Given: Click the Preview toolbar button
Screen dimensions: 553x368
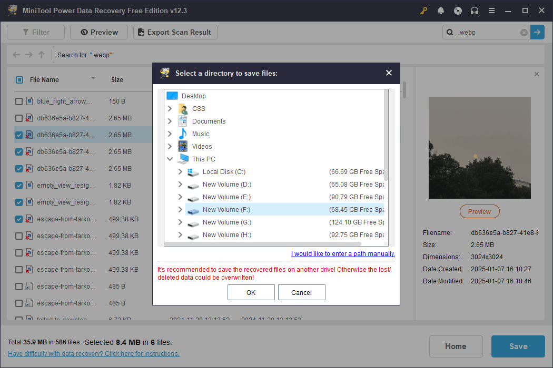Looking at the screenshot, I should coord(99,32).
